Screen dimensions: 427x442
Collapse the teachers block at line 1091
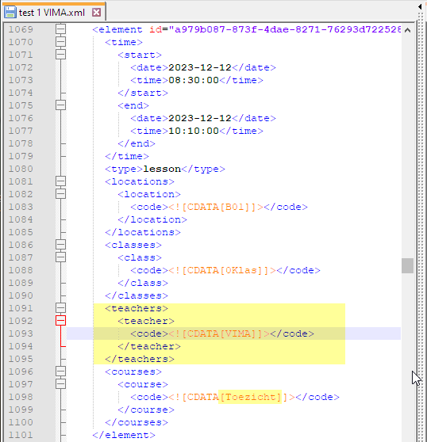(x=61, y=308)
